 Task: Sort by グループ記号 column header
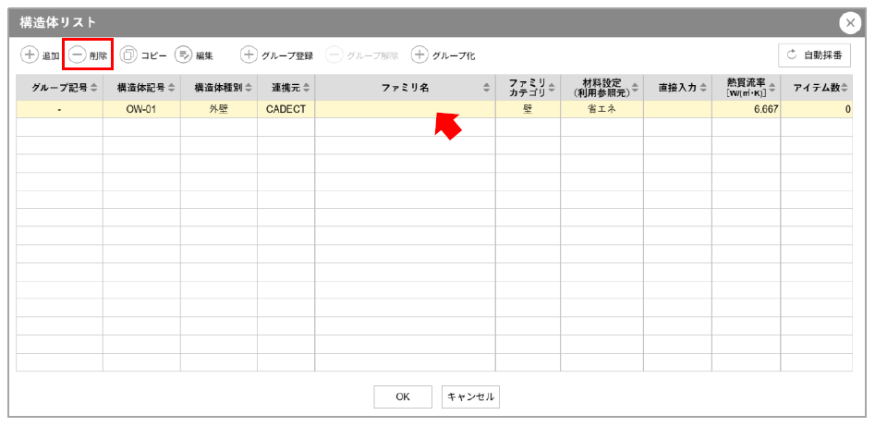pos(59,88)
